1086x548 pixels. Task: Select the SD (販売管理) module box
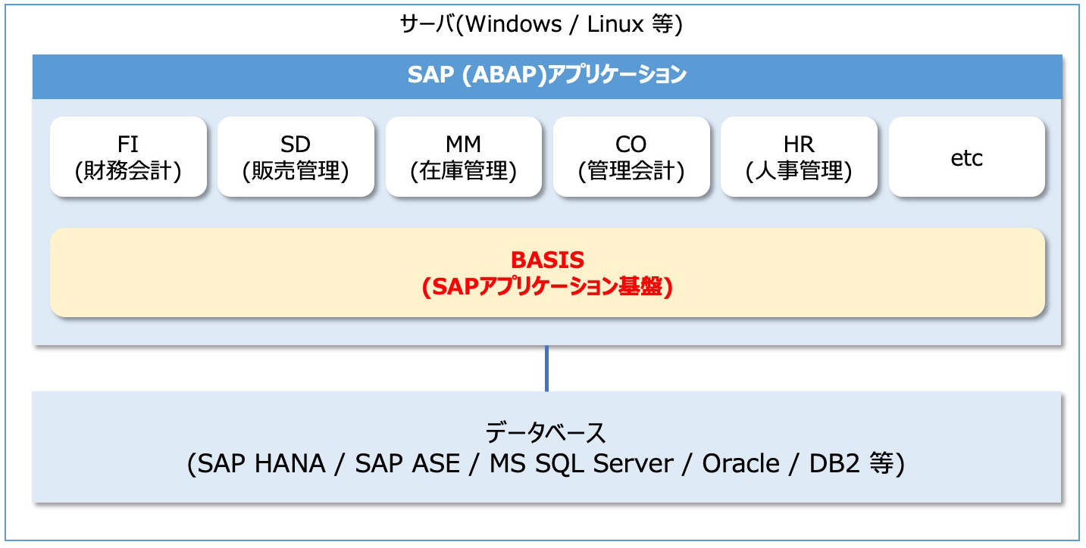(x=296, y=156)
